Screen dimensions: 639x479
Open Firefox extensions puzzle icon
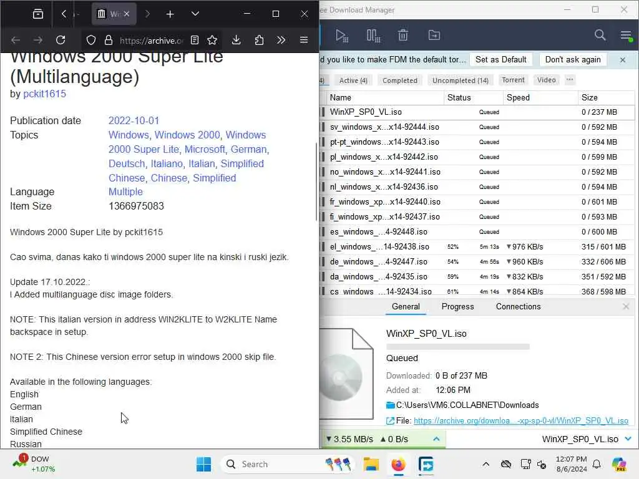259,40
